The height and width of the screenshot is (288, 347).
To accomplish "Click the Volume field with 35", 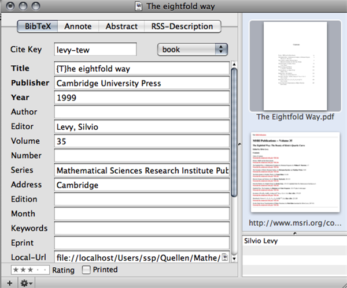I will 142,141.
